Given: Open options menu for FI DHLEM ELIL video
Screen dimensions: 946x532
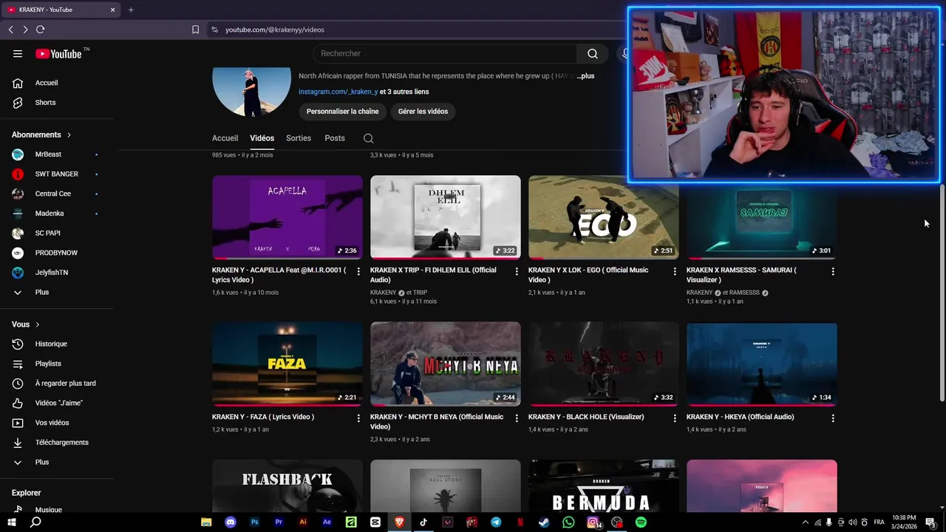Looking at the screenshot, I should coord(517,271).
